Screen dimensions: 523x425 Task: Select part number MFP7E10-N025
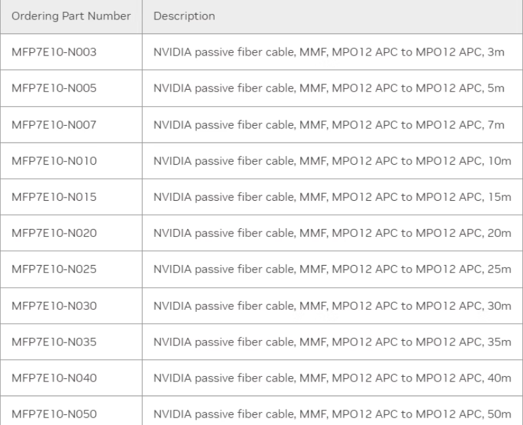coord(54,269)
